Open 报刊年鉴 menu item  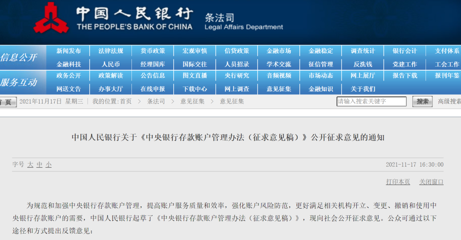[447, 75]
